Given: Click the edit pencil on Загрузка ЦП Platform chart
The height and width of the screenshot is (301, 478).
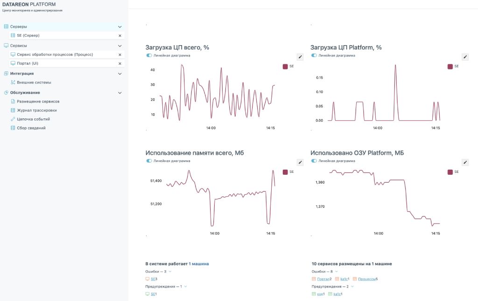Looking at the screenshot, I should (465, 57).
